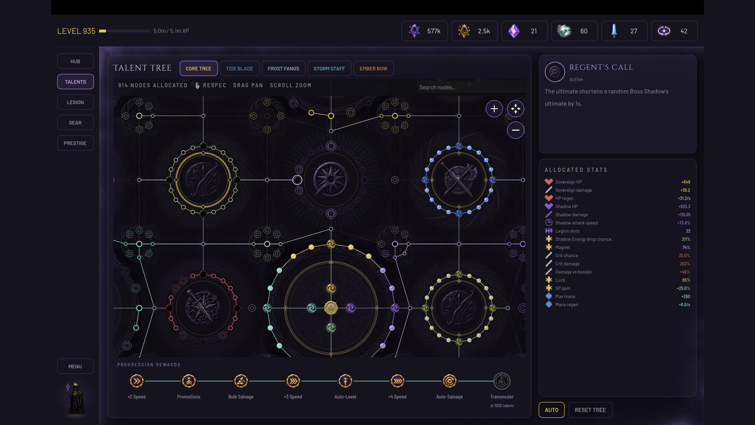This screenshot has height=425, width=755.
Task: Go to the Hub page
Action: (75, 61)
